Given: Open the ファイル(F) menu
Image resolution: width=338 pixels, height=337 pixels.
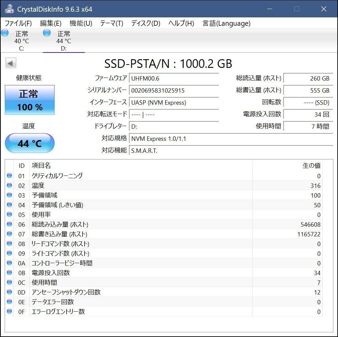Looking at the screenshot, I should 18,23.
